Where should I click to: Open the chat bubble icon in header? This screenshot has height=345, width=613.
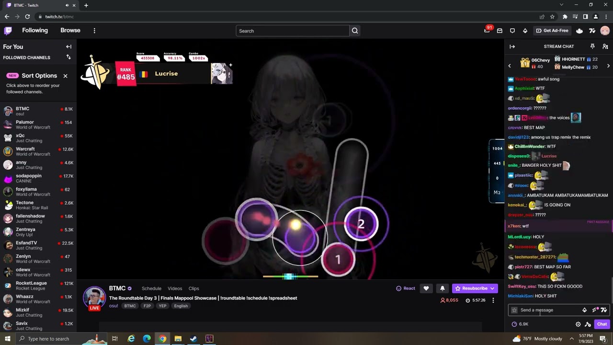tap(512, 31)
